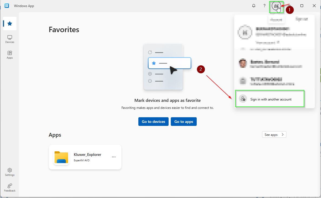Open Settings from the sidebar

click(x=10, y=172)
